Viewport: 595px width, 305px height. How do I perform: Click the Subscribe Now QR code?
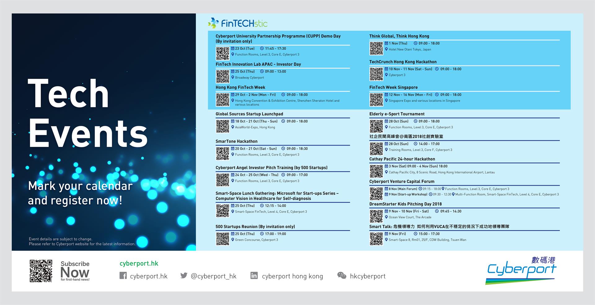[x=41, y=271]
